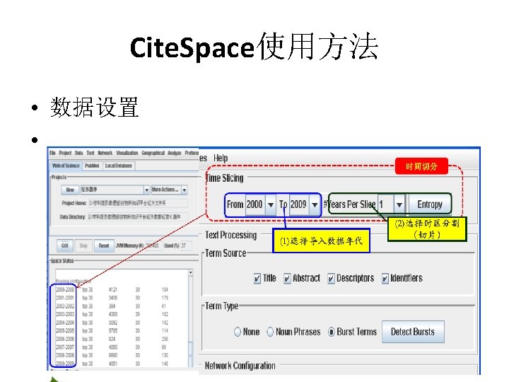Open the Text menu
The image size is (509, 382).
(90, 153)
